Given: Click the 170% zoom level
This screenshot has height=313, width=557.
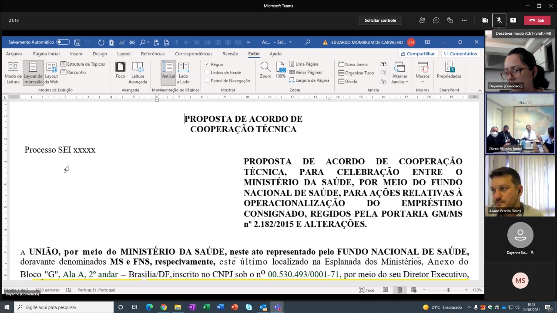Looking at the screenshot, I should (477, 290).
